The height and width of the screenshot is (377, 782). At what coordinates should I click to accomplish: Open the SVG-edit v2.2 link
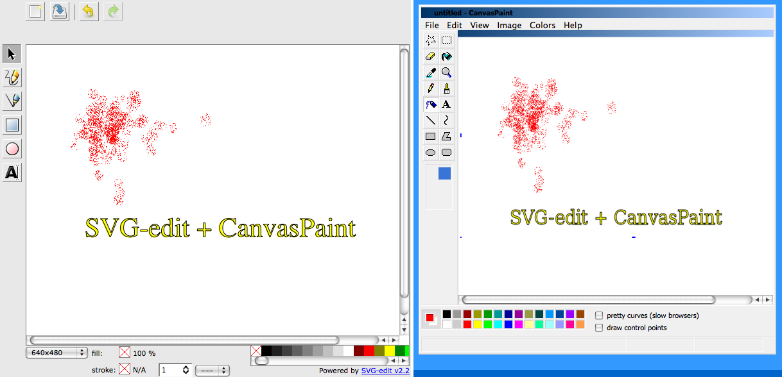coord(385,371)
